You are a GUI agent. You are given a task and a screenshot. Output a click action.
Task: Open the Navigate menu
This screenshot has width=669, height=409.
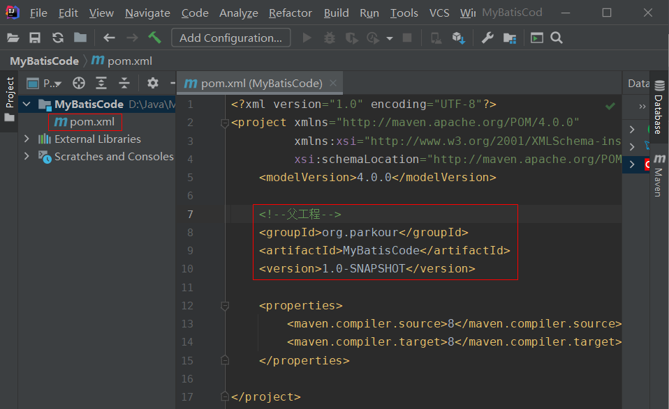147,13
